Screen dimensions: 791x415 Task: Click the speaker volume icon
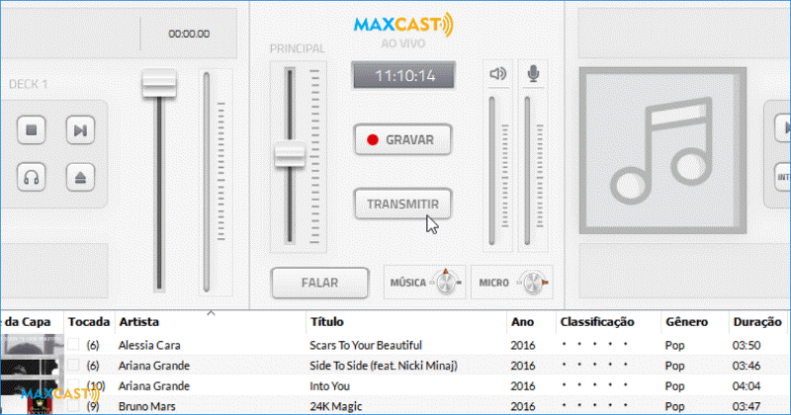[x=498, y=74]
